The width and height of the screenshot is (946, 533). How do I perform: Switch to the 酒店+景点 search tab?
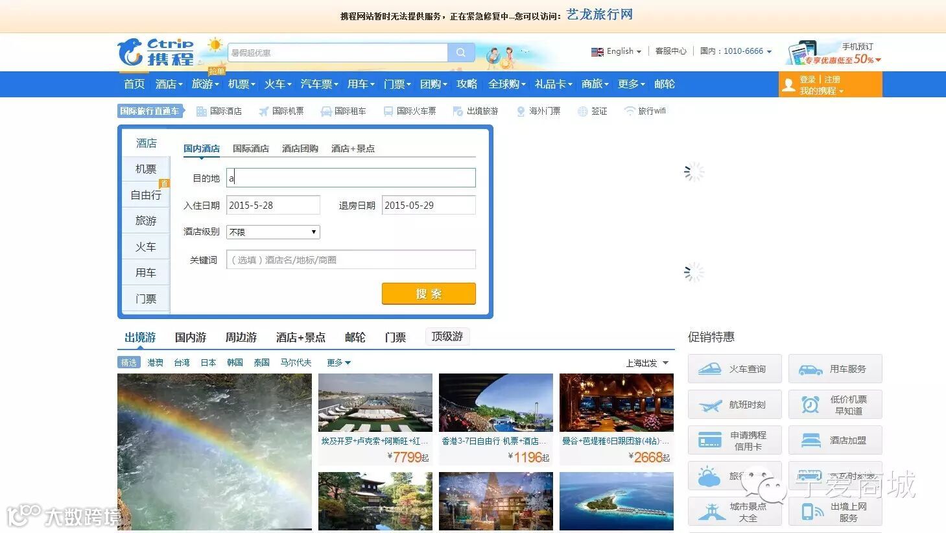(353, 148)
